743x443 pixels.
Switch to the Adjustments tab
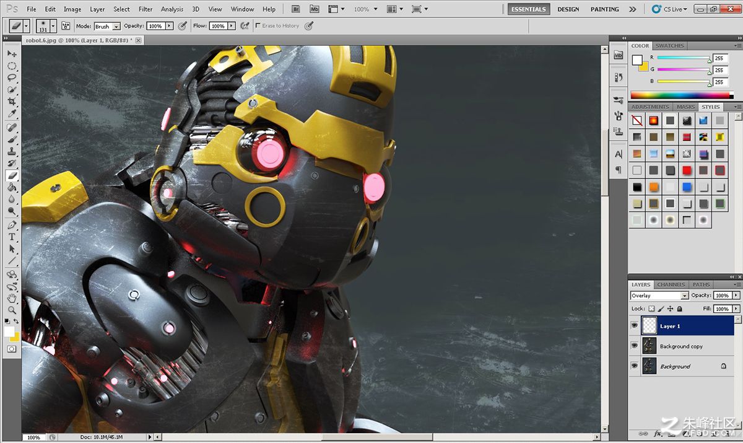point(650,107)
